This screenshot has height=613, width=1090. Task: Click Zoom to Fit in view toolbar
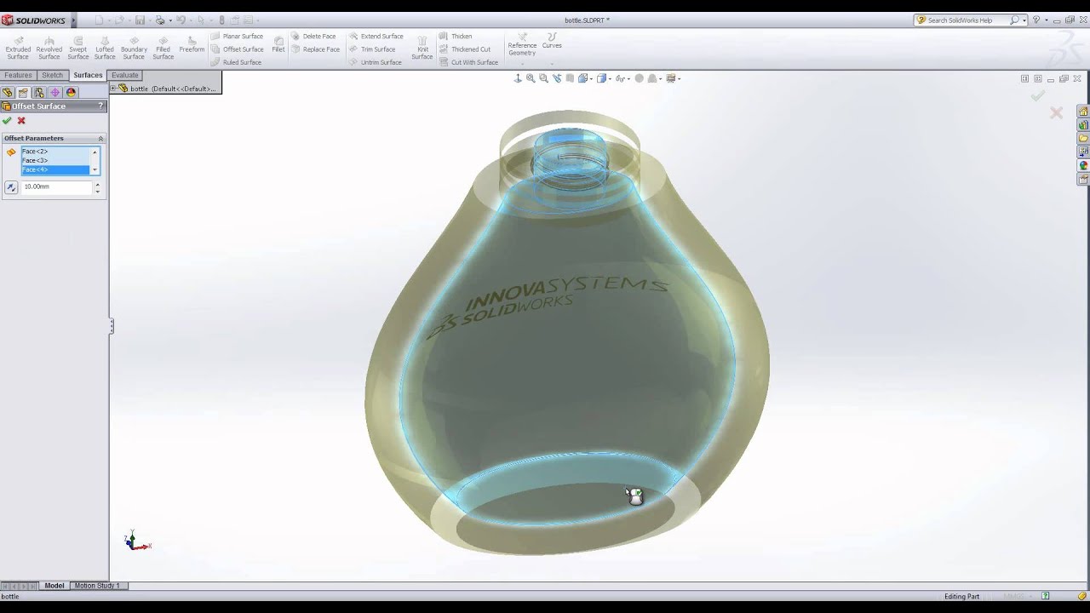point(531,78)
